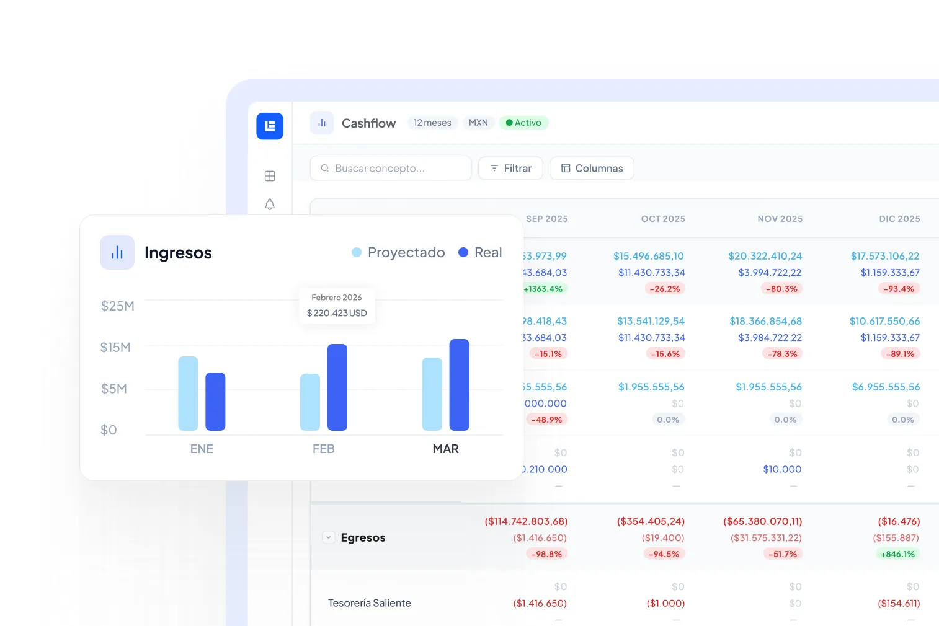Open the Columnas button
This screenshot has width=939, height=626.
[592, 168]
